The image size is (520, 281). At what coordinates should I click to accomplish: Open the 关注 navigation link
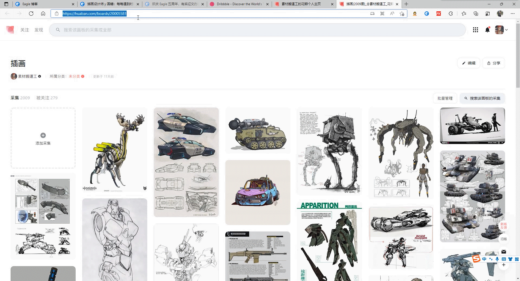pyautogui.click(x=25, y=30)
